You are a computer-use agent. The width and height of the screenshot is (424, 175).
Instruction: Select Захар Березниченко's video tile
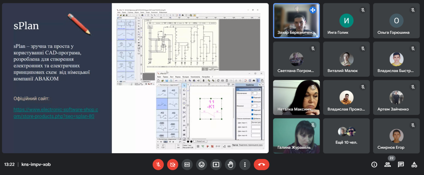[296, 21]
